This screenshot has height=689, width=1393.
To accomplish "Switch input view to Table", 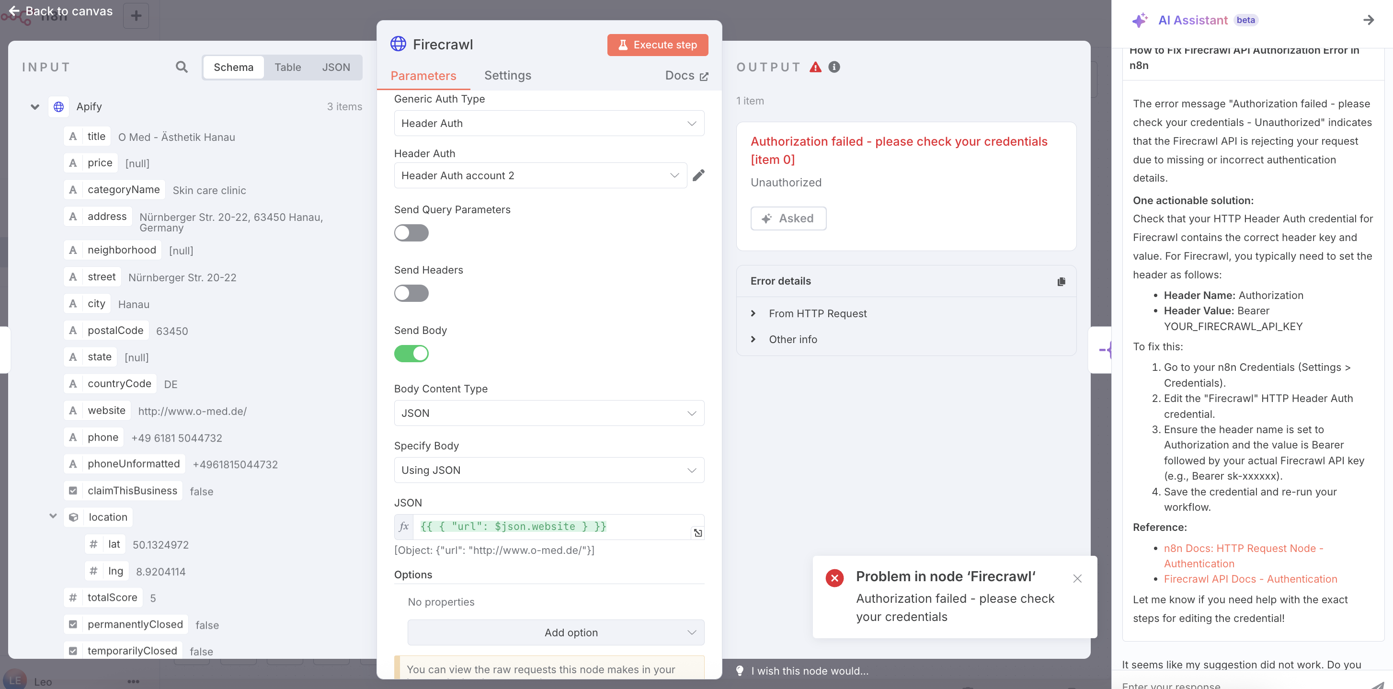I will (288, 67).
